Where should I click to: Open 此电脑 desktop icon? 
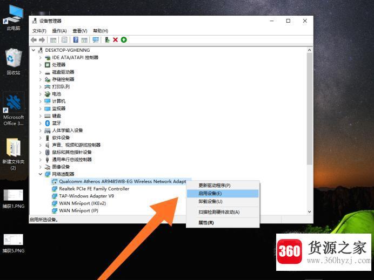point(14,18)
